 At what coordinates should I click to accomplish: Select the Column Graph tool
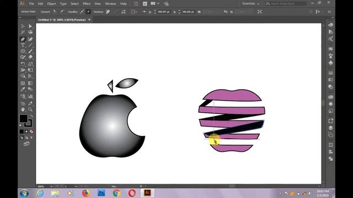[x=30, y=96]
